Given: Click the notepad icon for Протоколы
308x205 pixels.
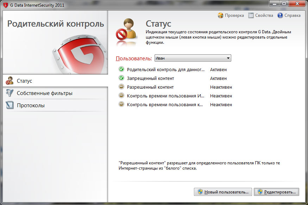Looking at the screenshot, I should point(10,105).
